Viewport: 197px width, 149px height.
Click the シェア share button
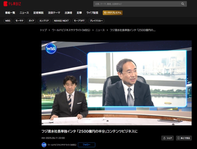(x=167, y=138)
